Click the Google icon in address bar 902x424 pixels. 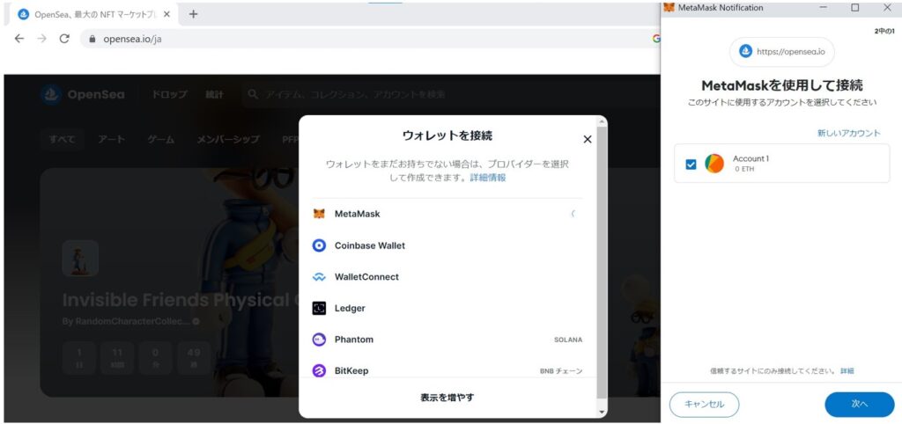coord(656,39)
